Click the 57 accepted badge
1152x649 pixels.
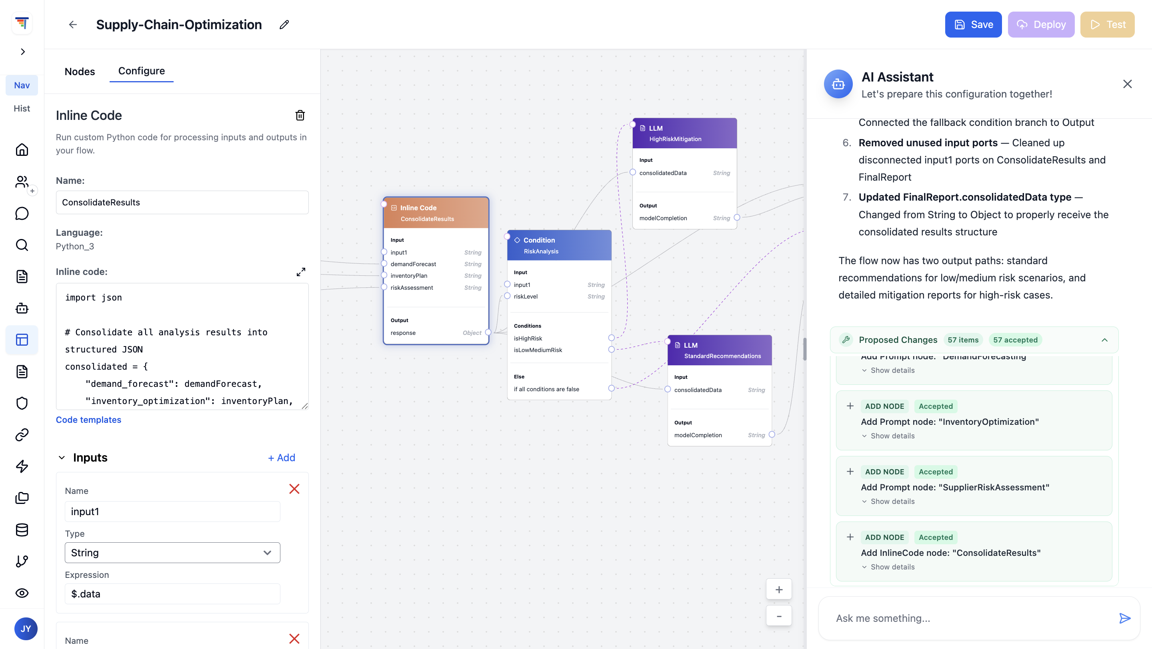1015,340
